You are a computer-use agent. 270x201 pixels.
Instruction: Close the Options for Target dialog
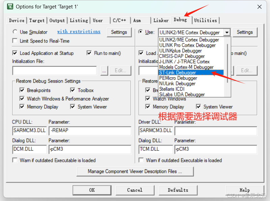(x=260, y=7)
